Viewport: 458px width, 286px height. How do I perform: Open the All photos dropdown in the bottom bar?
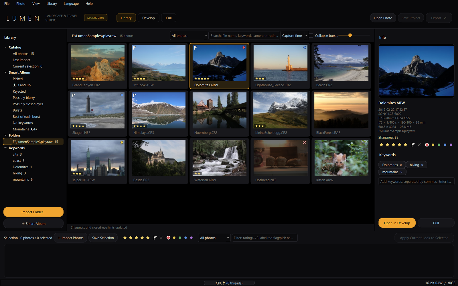click(x=214, y=238)
